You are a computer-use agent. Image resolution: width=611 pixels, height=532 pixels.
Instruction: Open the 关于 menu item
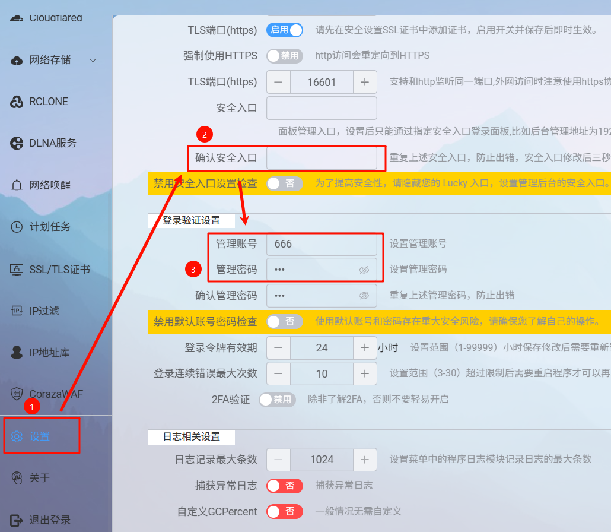[40, 478]
